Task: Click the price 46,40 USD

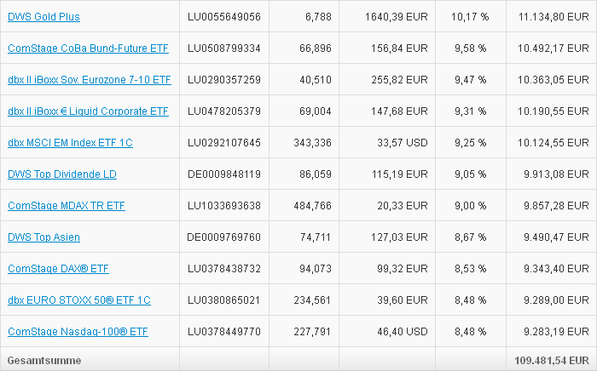Action: [403, 332]
